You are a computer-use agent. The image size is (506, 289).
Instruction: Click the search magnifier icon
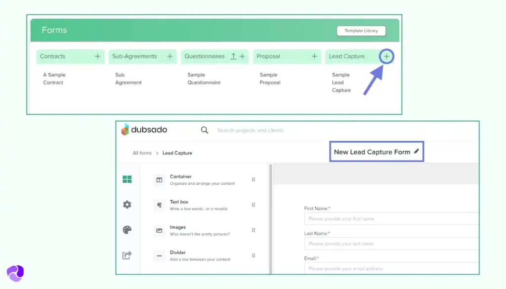(x=205, y=130)
